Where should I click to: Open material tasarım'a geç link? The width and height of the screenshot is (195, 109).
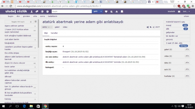(175, 22)
